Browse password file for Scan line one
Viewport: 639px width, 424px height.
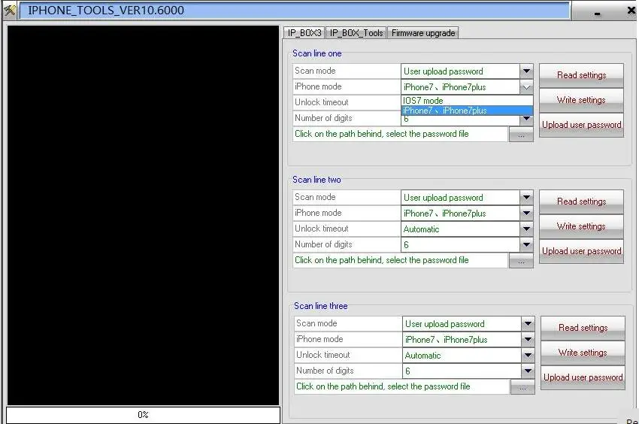tap(521, 135)
